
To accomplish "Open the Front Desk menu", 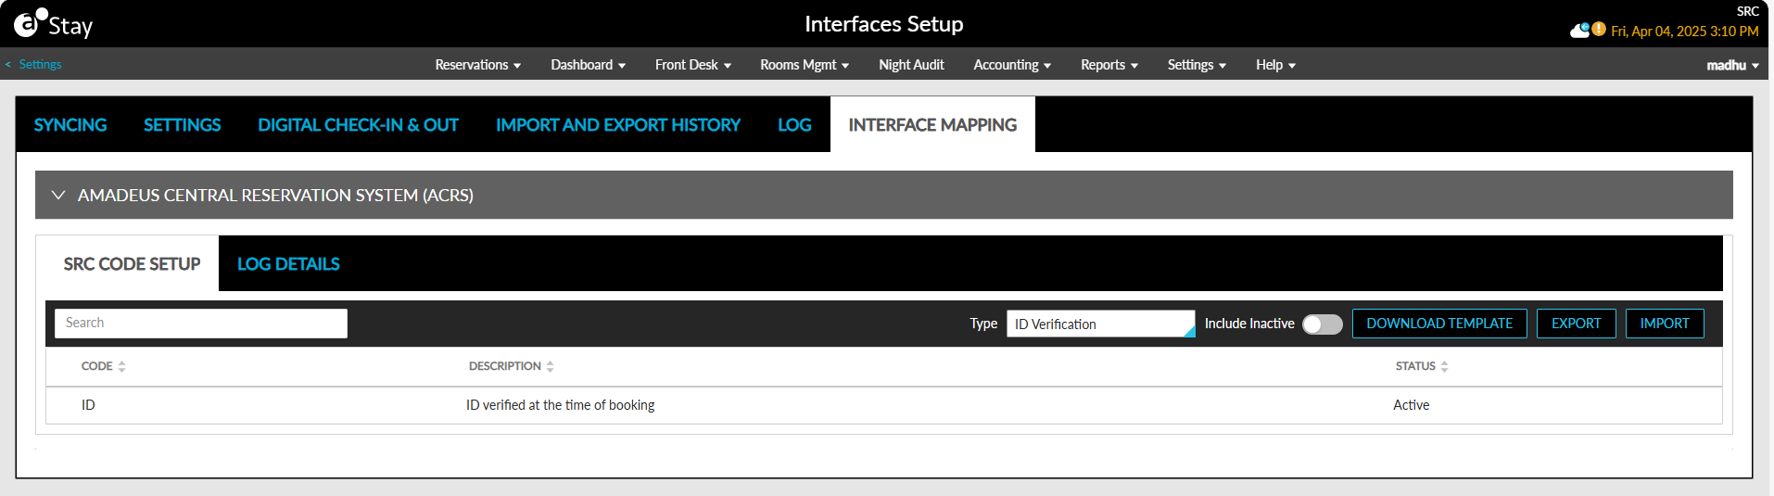I will click(692, 65).
